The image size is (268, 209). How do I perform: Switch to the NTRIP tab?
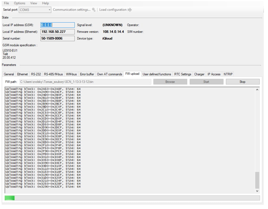click(228, 74)
